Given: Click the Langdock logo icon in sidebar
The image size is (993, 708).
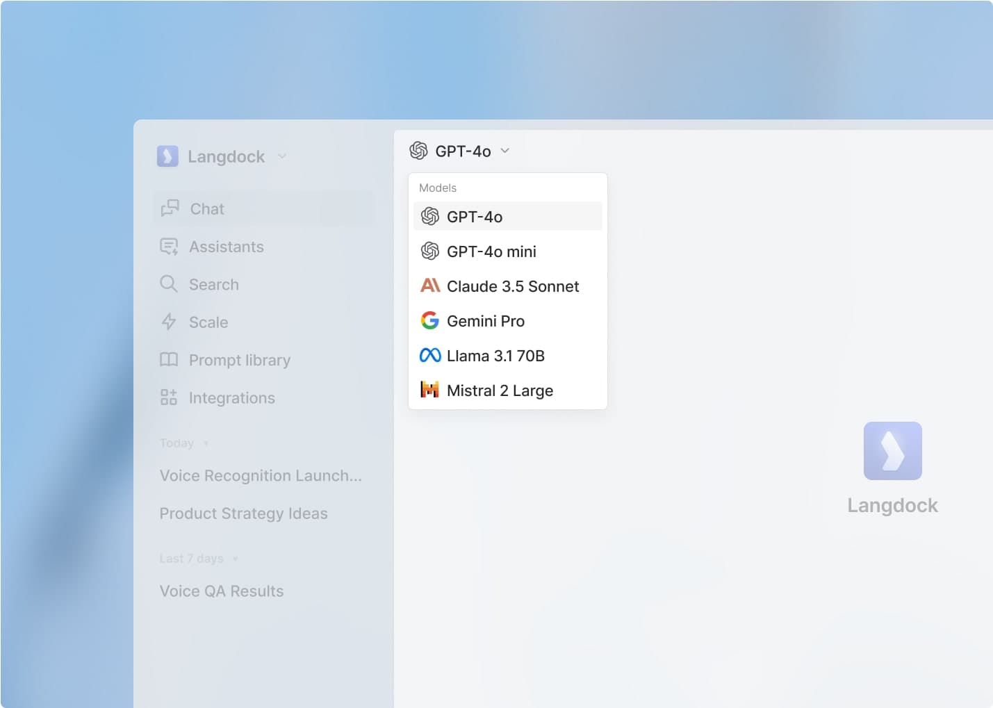Looking at the screenshot, I should pyautogui.click(x=167, y=156).
